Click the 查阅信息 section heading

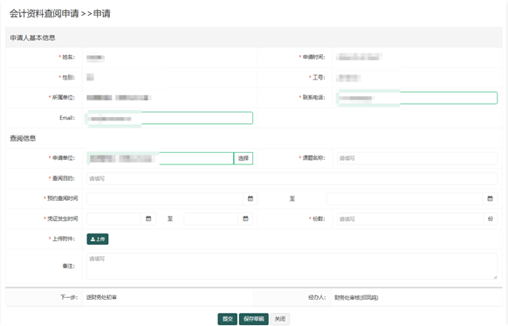(x=23, y=138)
